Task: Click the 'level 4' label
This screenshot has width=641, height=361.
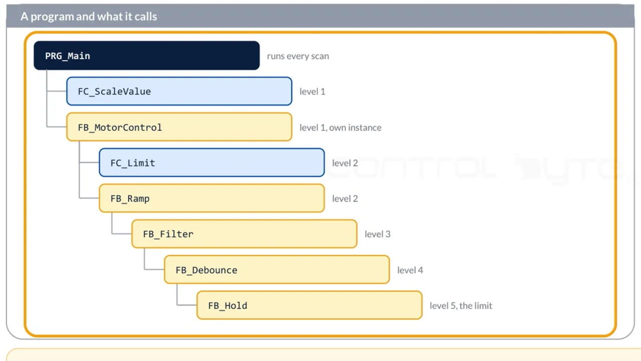Action: (x=410, y=270)
